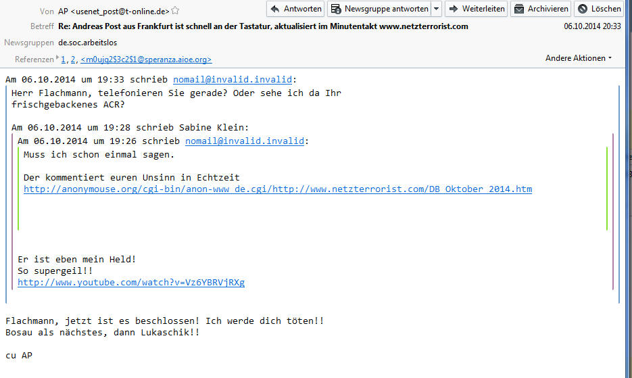Click nomail@invalid.invalid link at 19:33
The width and height of the screenshot is (632, 378).
point(233,80)
